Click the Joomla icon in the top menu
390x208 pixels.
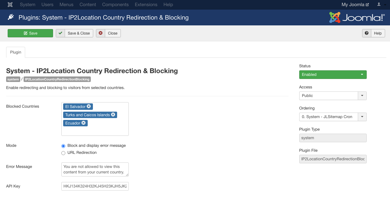[x=10, y=5]
